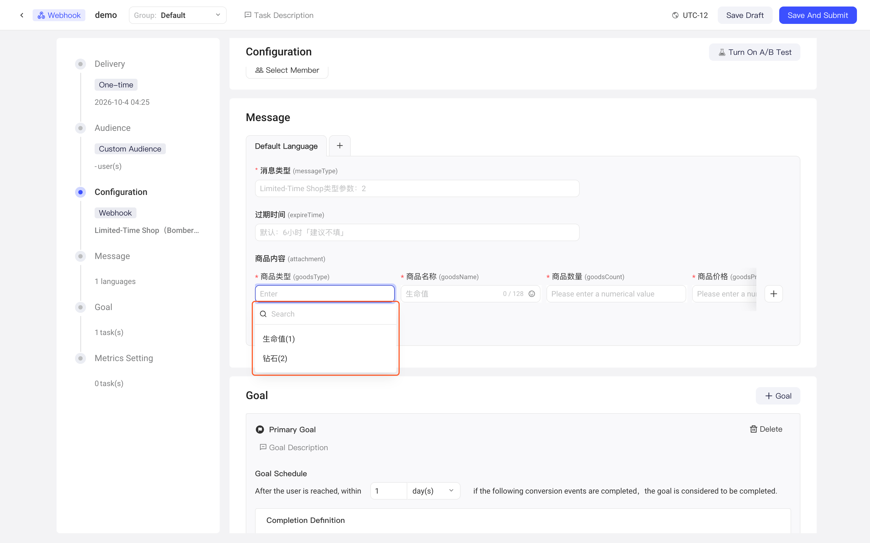Focus the messageType input field
870x543 pixels.
417,188
